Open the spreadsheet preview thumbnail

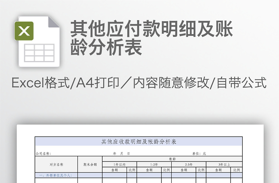coord(140,154)
